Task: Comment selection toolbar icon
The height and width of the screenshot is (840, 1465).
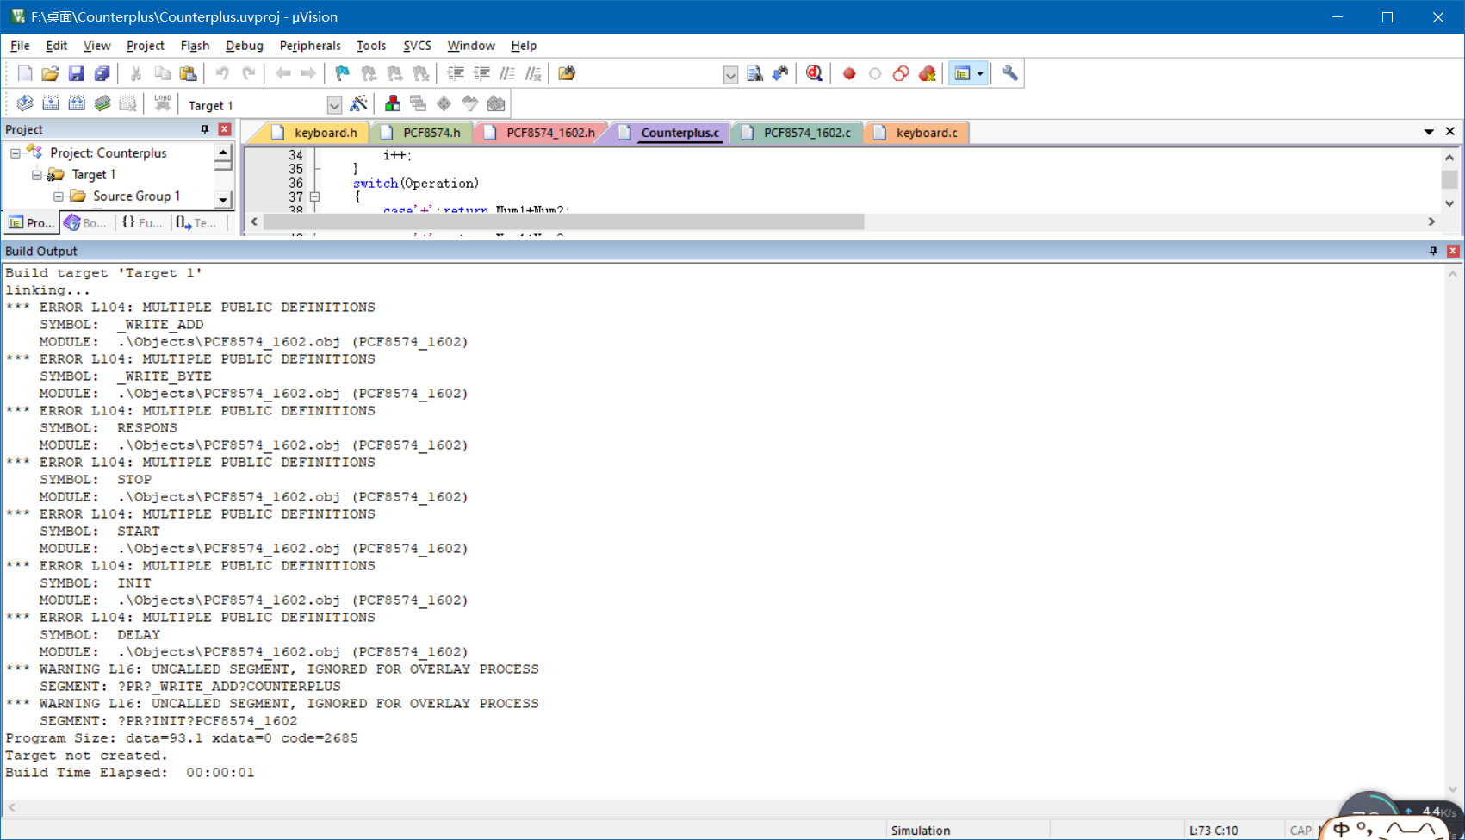Action: (x=507, y=74)
